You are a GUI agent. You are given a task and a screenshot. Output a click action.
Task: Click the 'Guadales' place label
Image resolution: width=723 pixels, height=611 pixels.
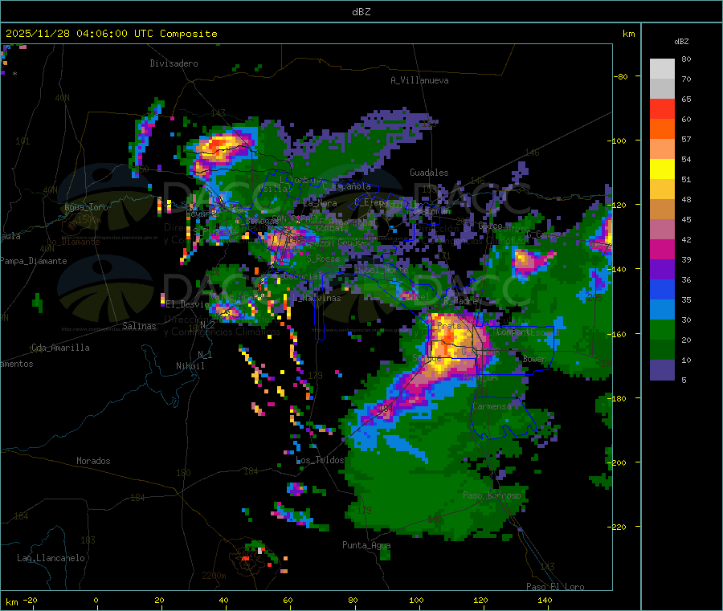pos(429,173)
